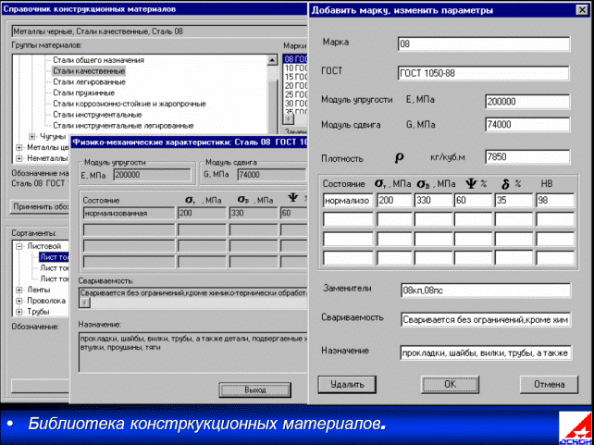Select Стали инструментальные легированные tree item

[123, 125]
